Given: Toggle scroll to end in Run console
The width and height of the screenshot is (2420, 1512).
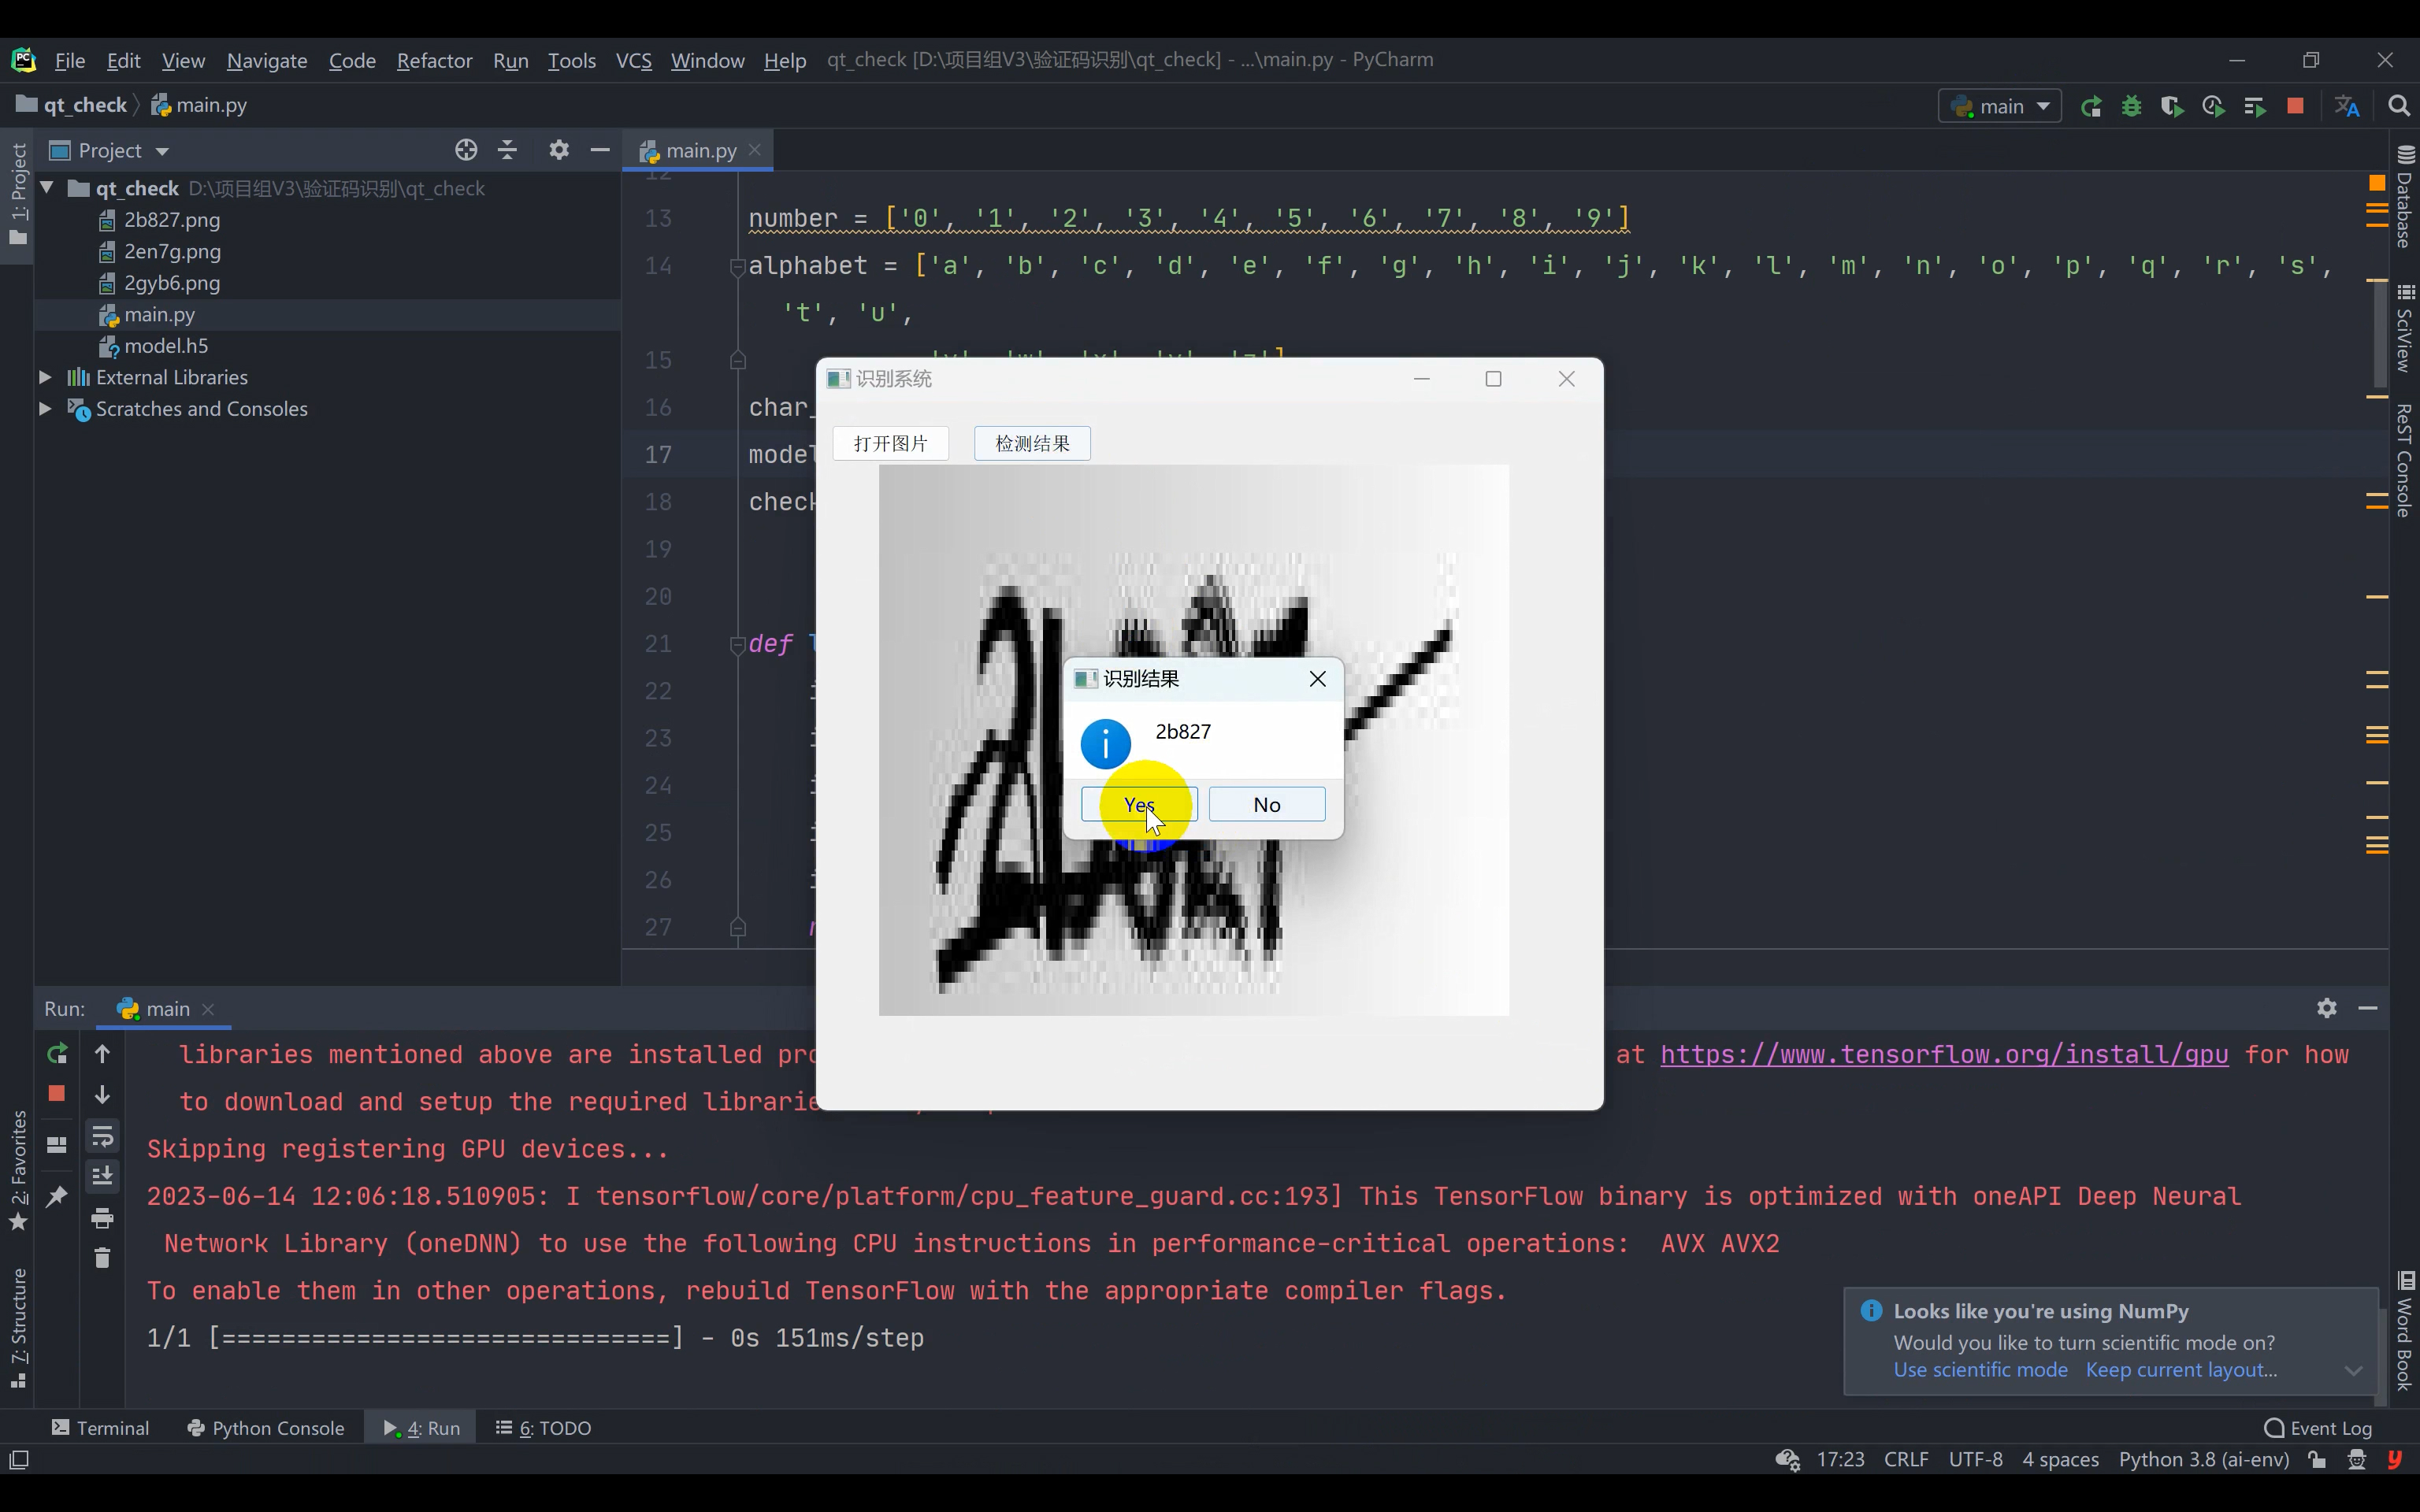Looking at the screenshot, I should tap(102, 1177).
